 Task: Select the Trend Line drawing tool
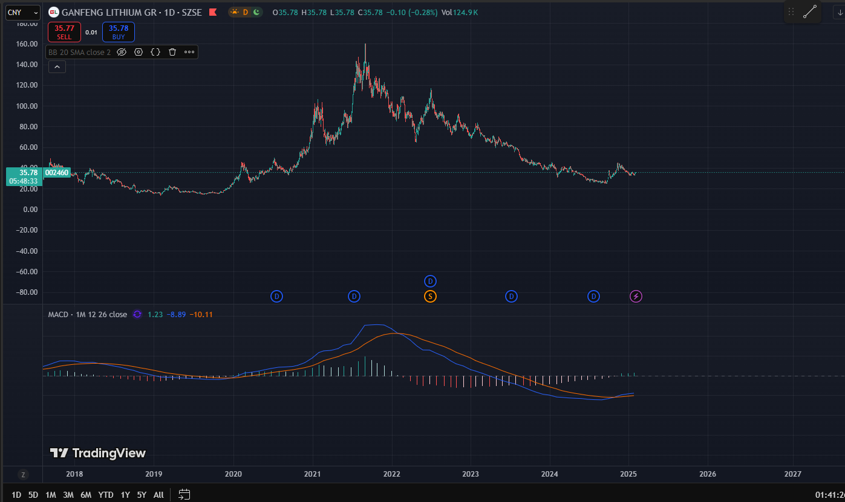(810, 11)
